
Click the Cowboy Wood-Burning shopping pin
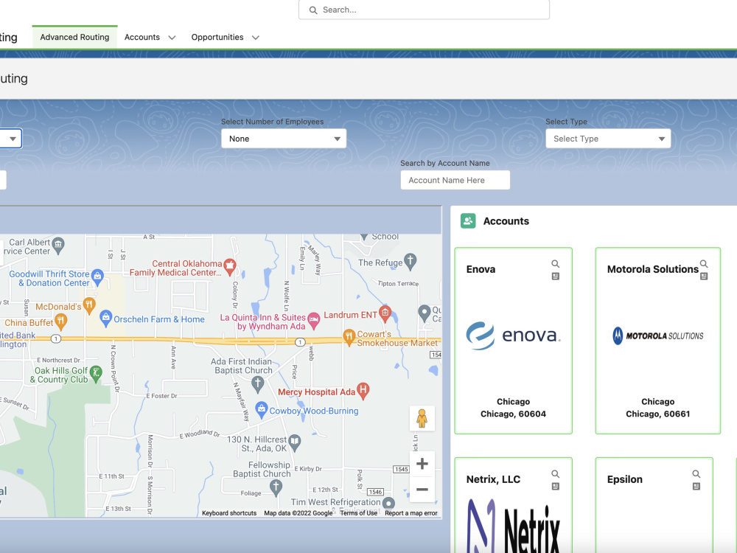click(x=262, y=409)
